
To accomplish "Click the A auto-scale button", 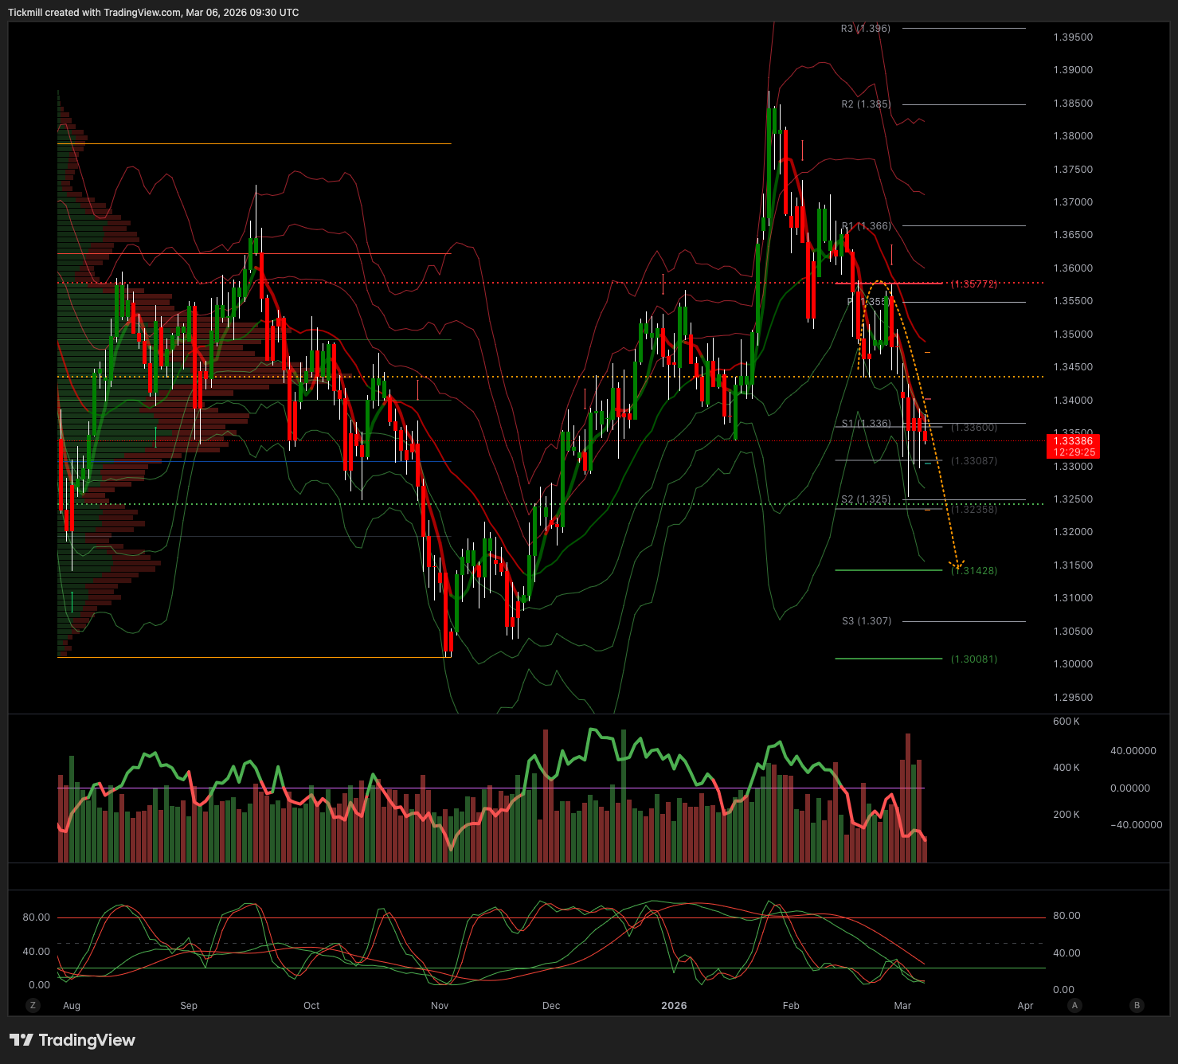I will click(1074, 1005).
